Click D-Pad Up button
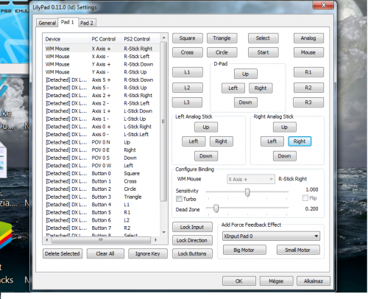Viewport: 368px width, 299px height. pyautogui.click(x=246, y=74)
